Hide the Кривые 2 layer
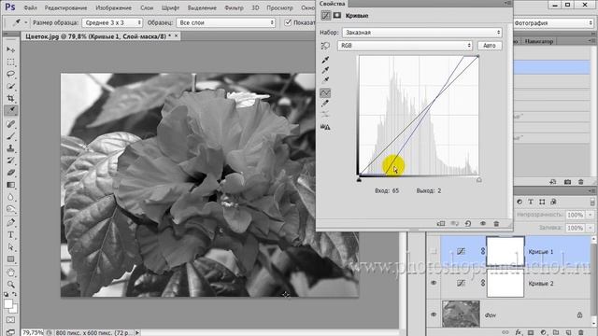The height and width of the screenshot is (336, 598). [434, 283]
